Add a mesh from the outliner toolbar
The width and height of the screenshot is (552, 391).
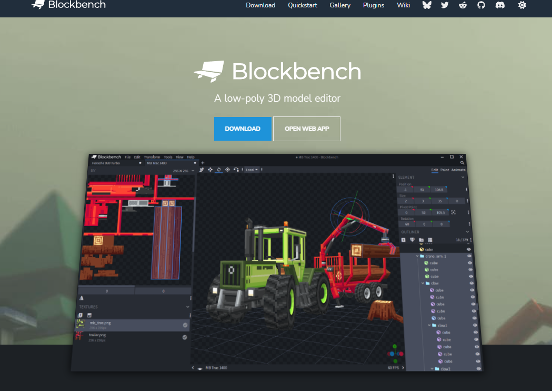tap(412, 240)
